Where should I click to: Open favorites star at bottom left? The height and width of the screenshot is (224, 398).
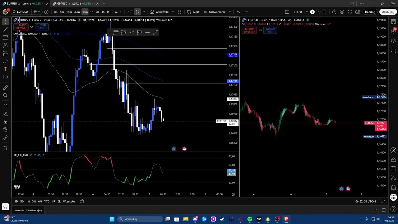5,207
